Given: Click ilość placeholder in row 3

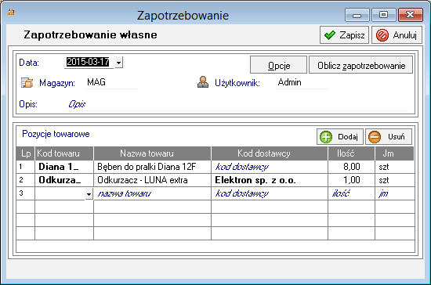Looking at the screenshot, I should [341, 193].
